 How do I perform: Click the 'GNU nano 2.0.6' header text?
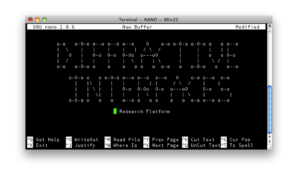[x=54, y=27]
